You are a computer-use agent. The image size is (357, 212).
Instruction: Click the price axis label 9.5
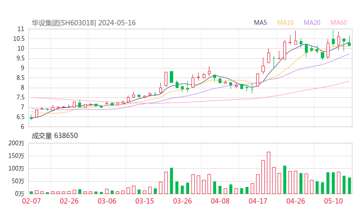click(x=20, y=58)
